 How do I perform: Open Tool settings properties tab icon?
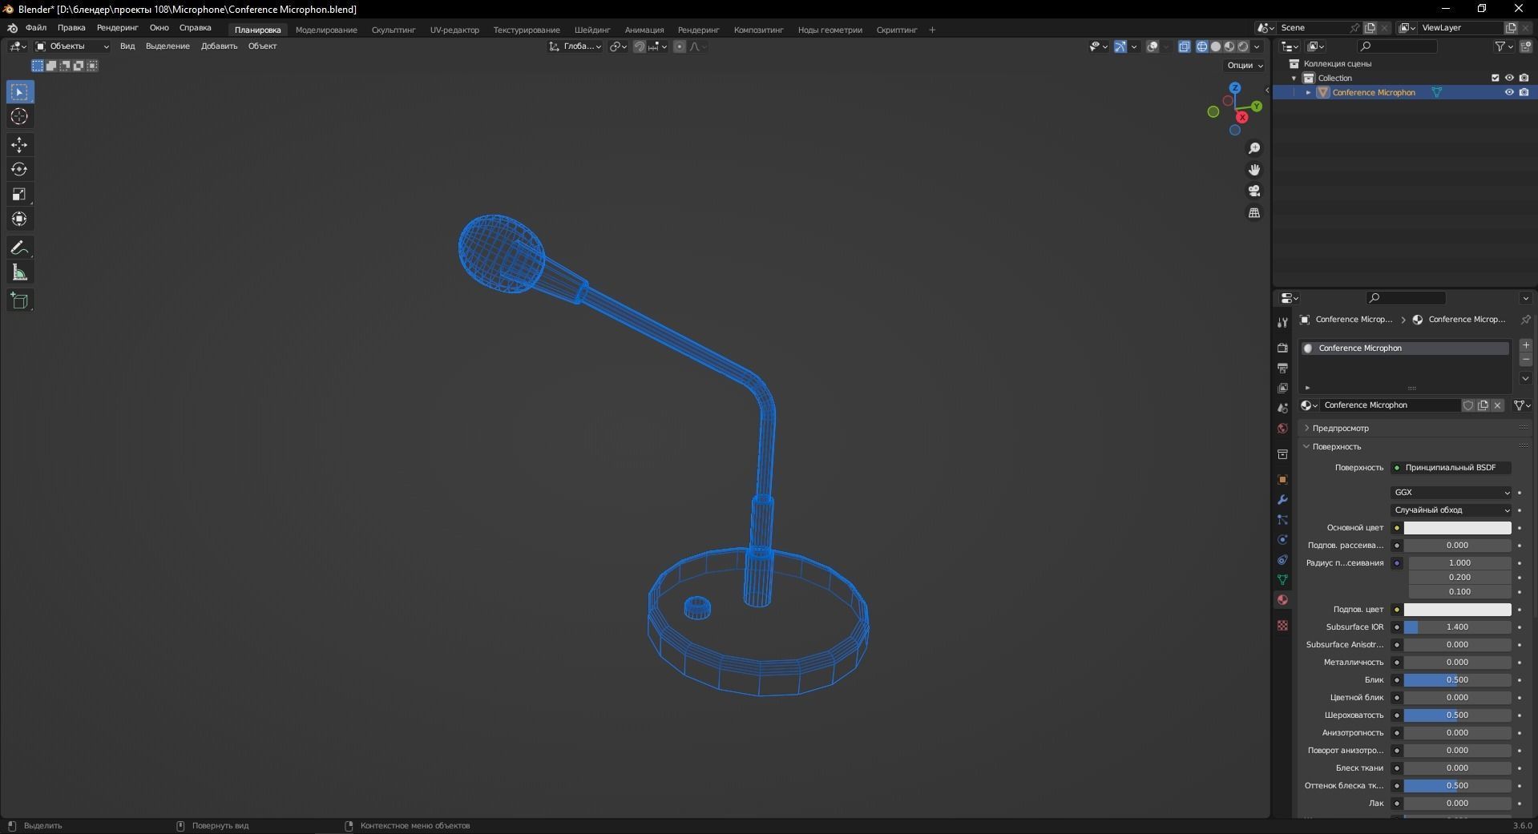[x=1282, y=323]
